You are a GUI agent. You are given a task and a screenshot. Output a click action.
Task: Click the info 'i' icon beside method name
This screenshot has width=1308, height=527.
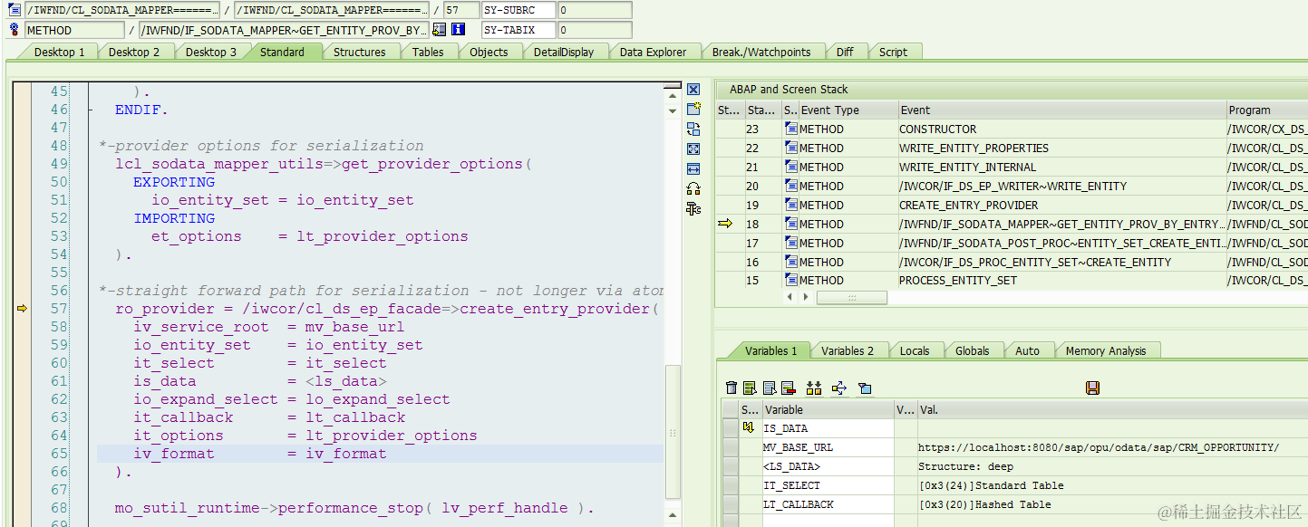click(x=458, y=30)
